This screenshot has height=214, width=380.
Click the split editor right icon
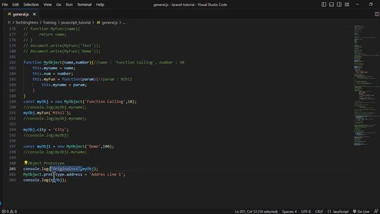(376, 14)
